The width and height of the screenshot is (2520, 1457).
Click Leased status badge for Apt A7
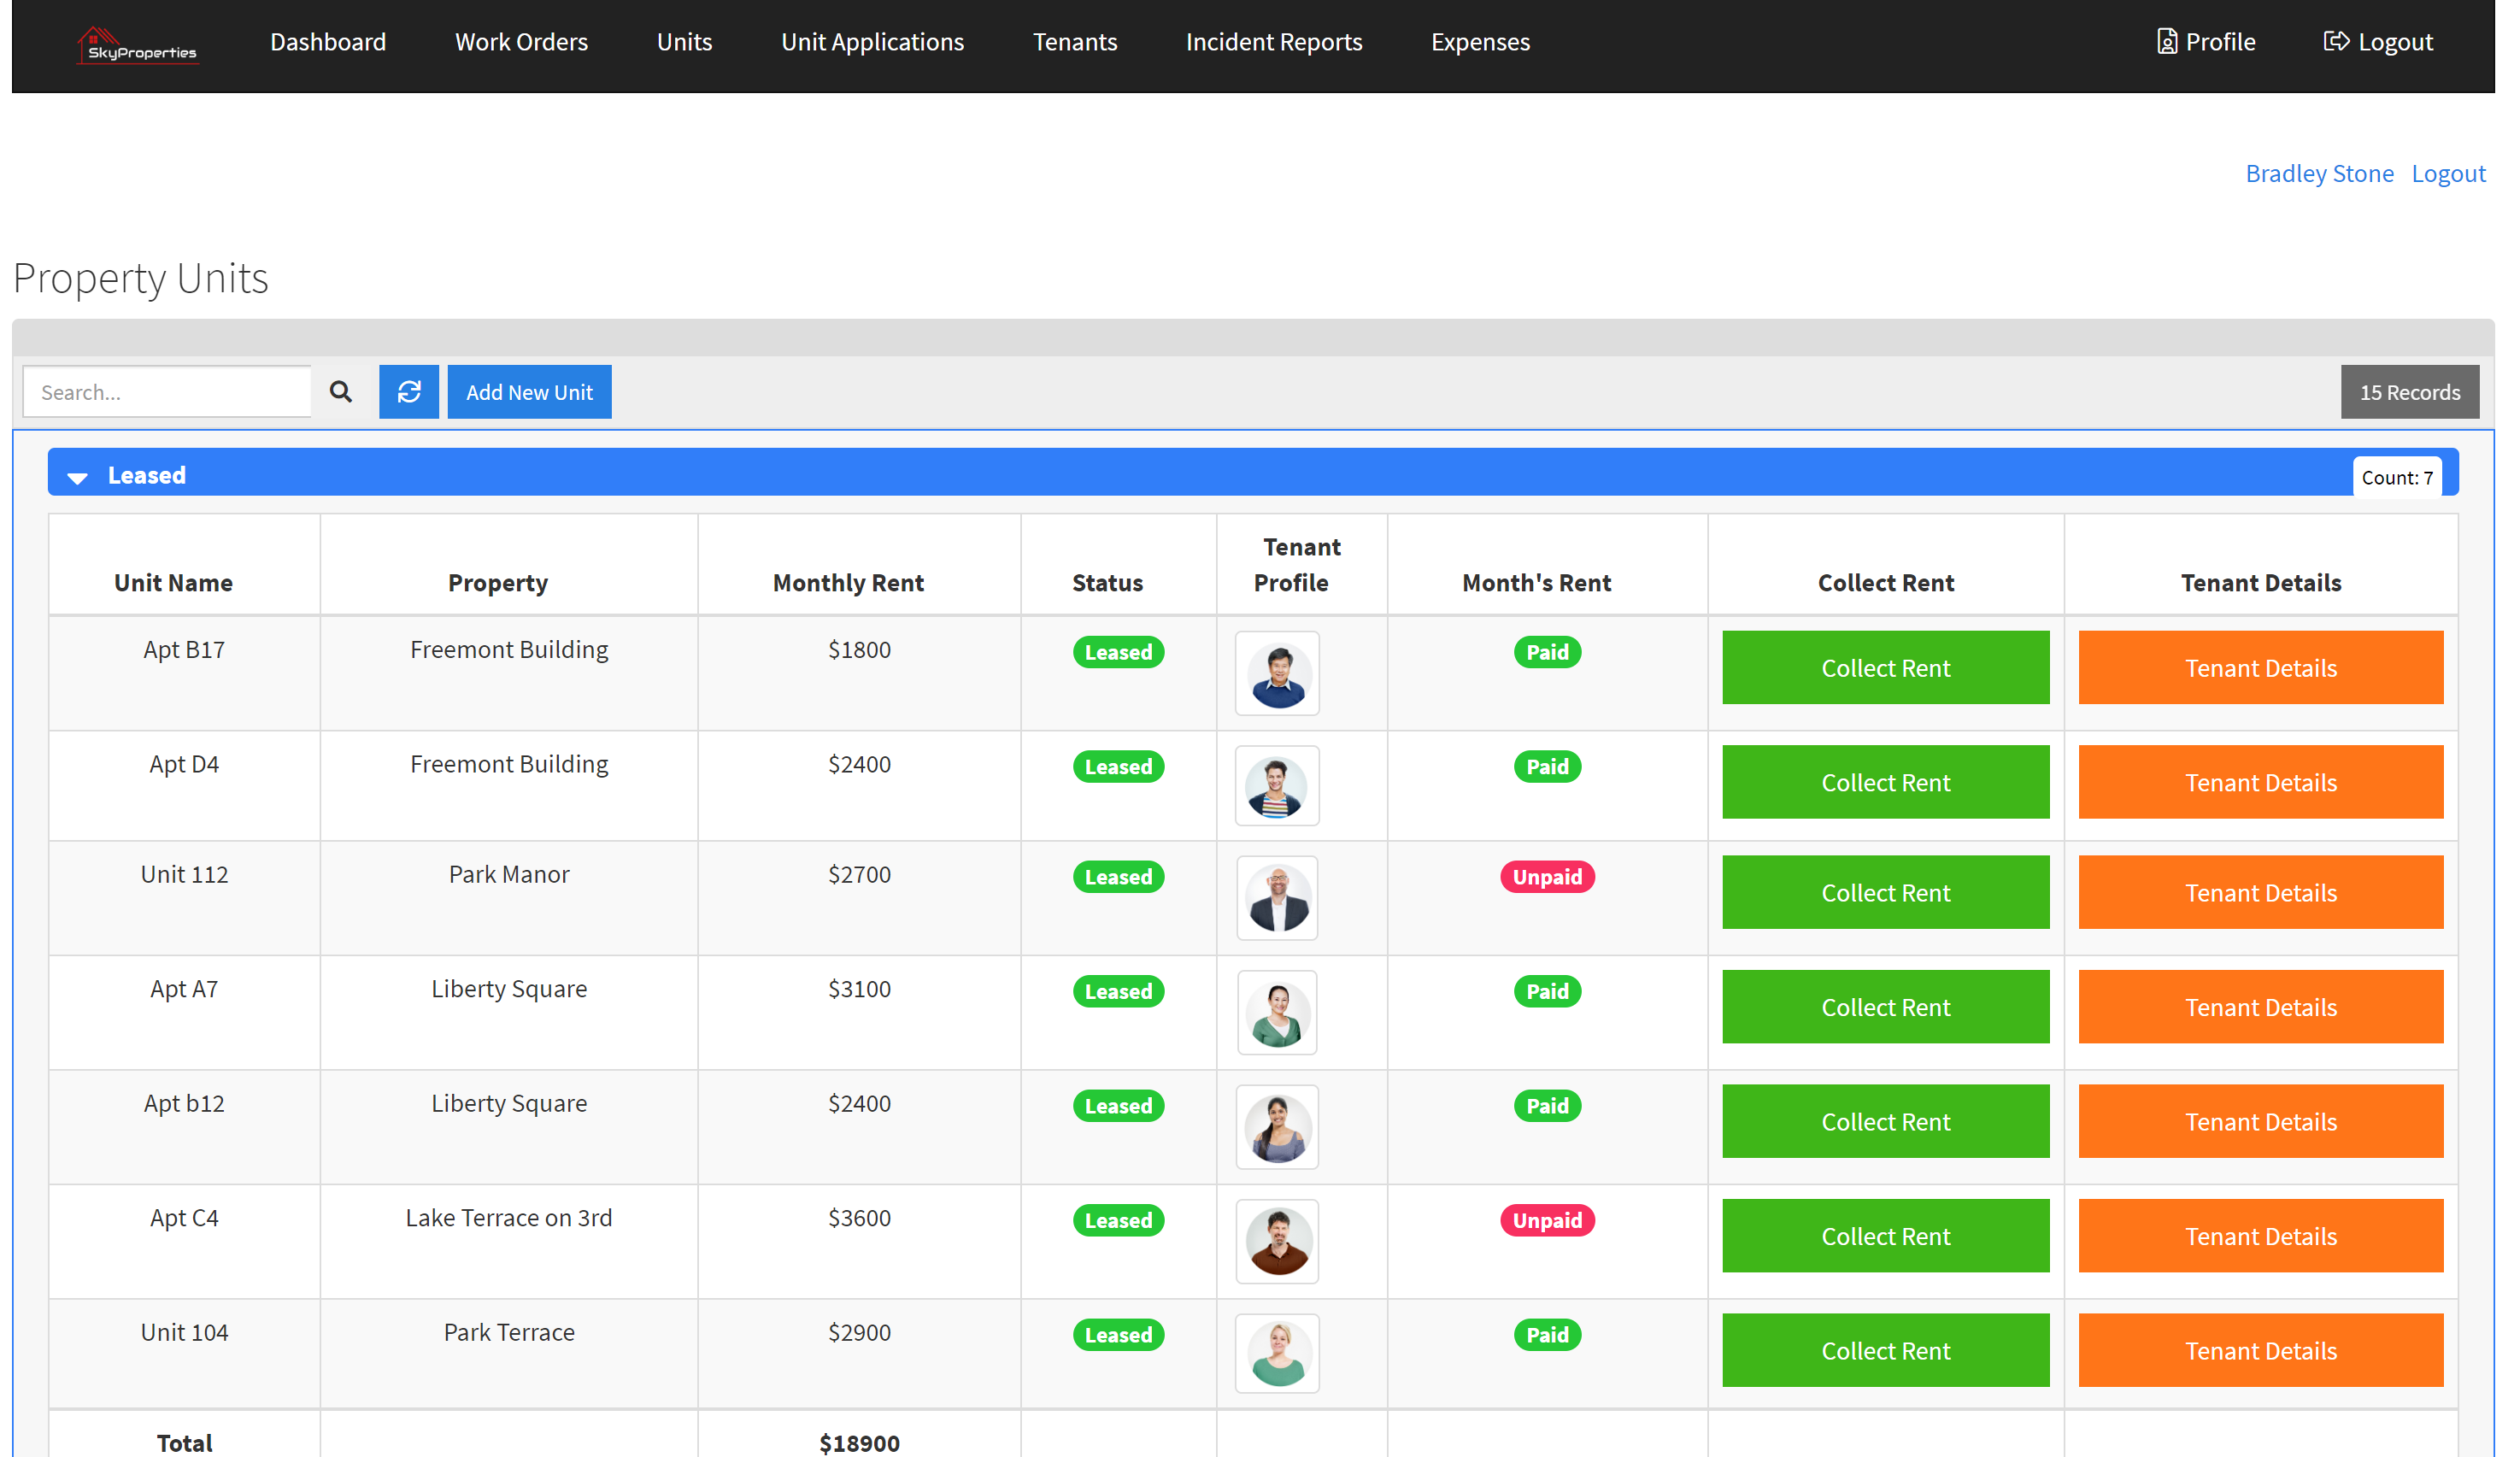(x=1118, y=992)
